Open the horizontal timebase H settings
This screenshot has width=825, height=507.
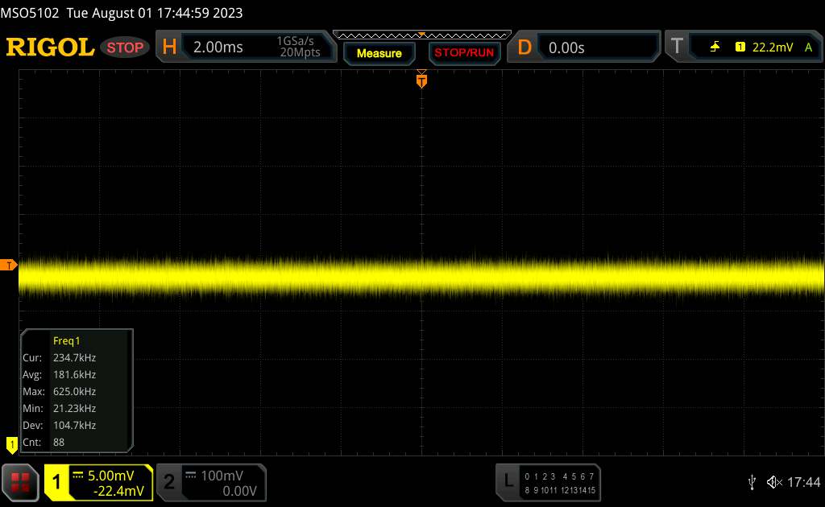point(169,47)
